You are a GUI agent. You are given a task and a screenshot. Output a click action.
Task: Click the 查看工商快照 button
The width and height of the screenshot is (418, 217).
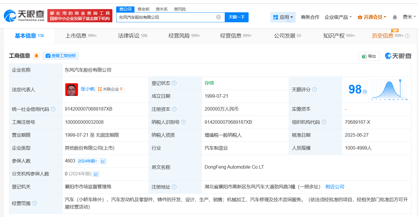click(x=61, y=56)
